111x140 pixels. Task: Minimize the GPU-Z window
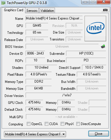(85, 2)
